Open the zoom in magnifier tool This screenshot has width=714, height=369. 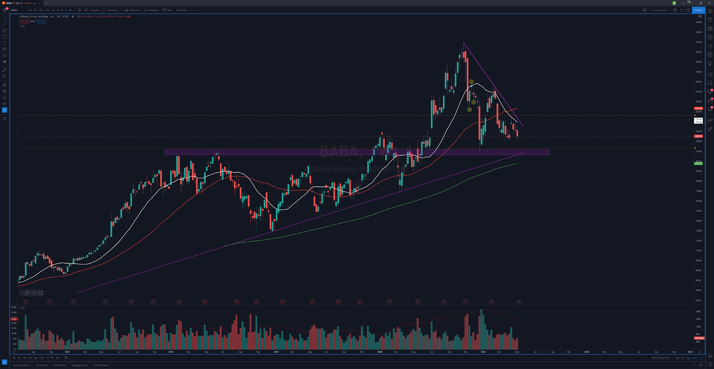pyautogui.click(x=4, y=76)
